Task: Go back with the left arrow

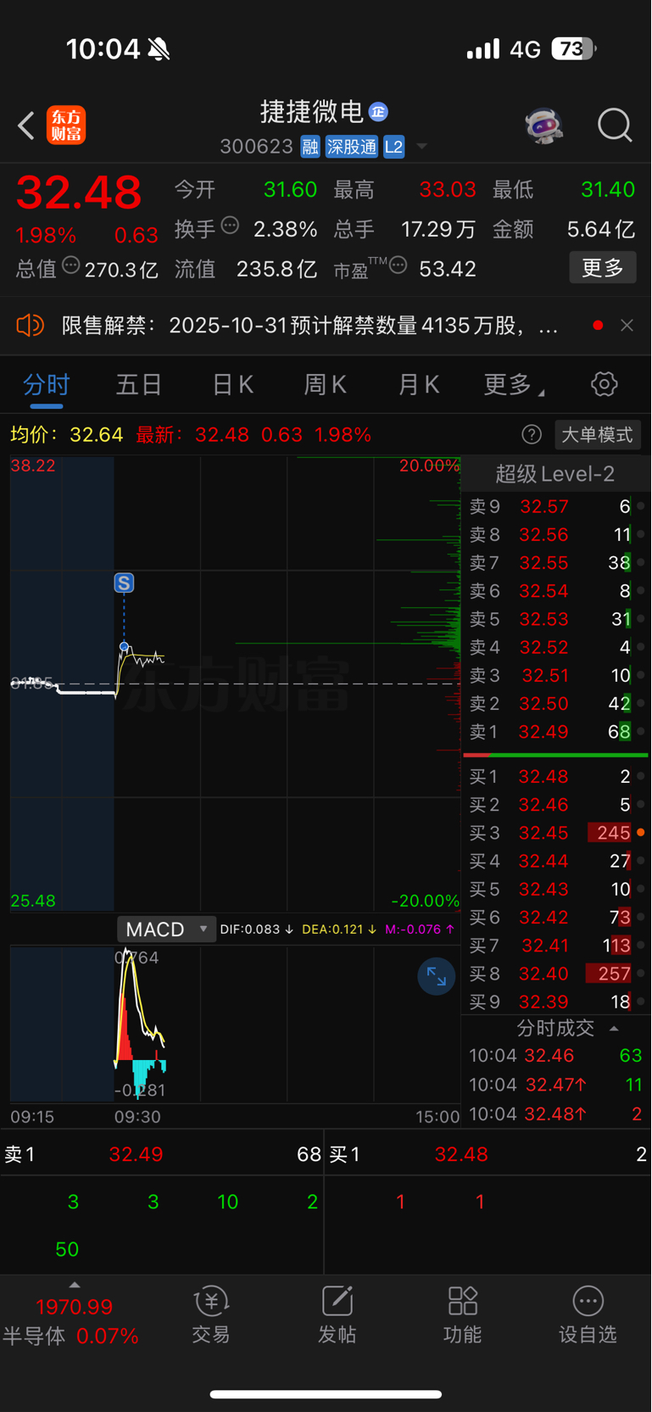Action: pos(26,126)
